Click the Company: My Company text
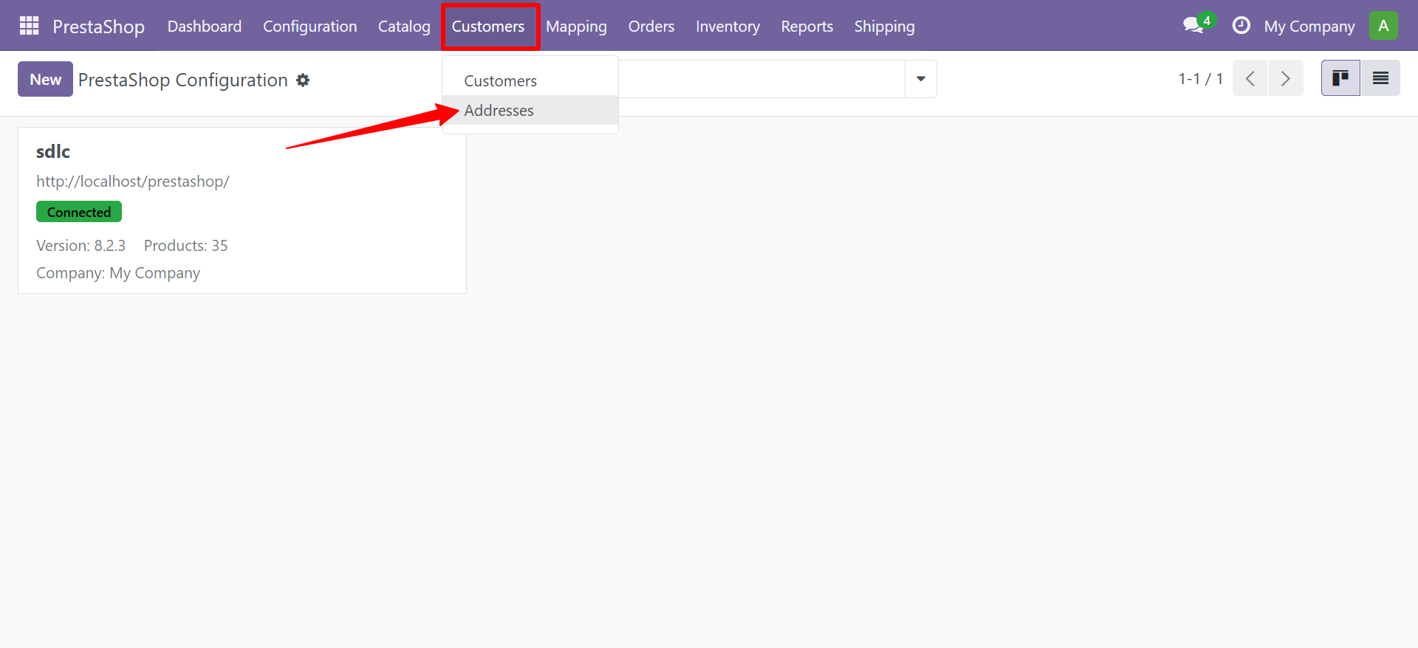Viewport: 1418px width, 648px height. pyautogui.click(x=118, y=273)
